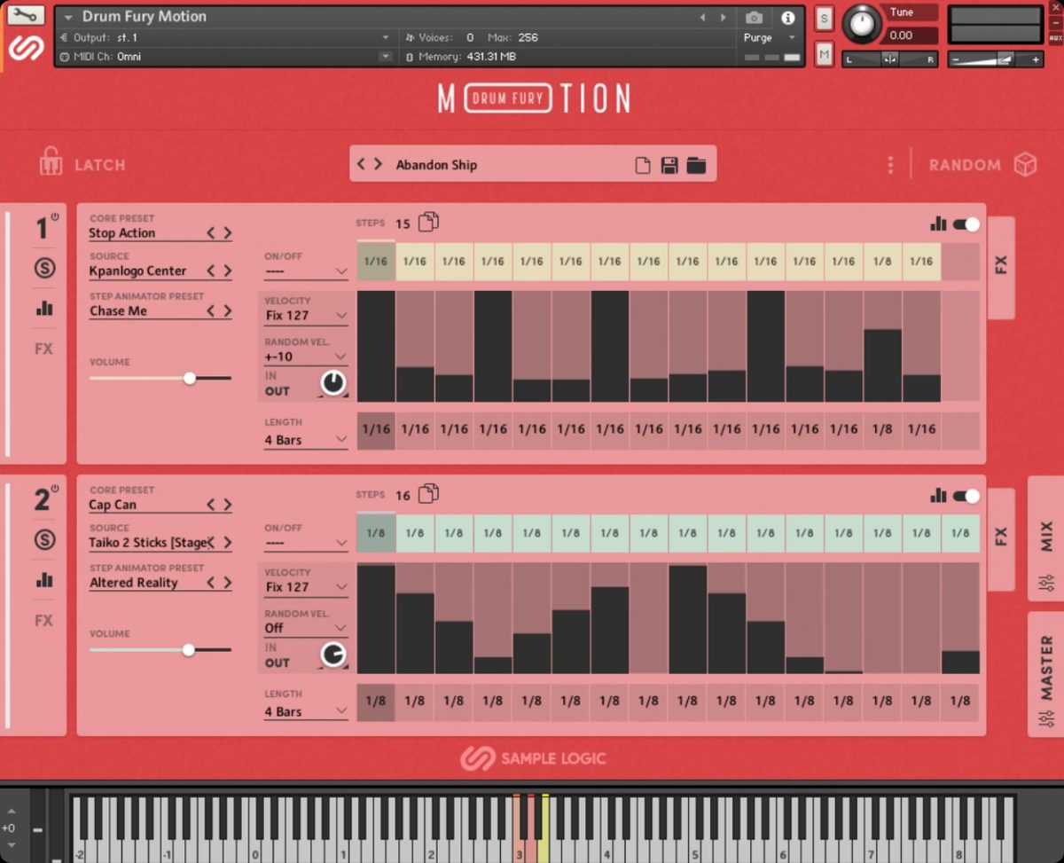Open the MIDI Ch Omni dropdown

click(x=385, y=57)
